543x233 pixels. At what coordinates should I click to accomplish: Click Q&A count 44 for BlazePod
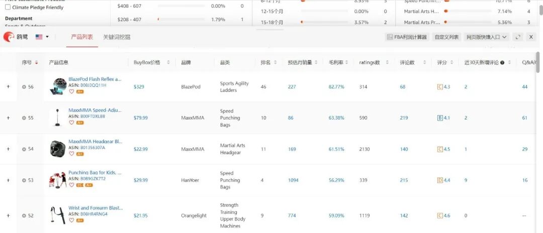(524, 87)
